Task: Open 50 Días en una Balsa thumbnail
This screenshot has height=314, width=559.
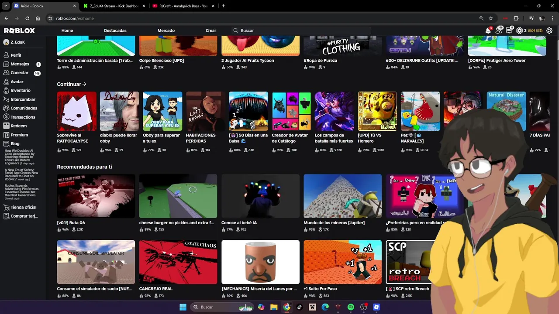Action: pyautogui.click(x=248, y=111)
